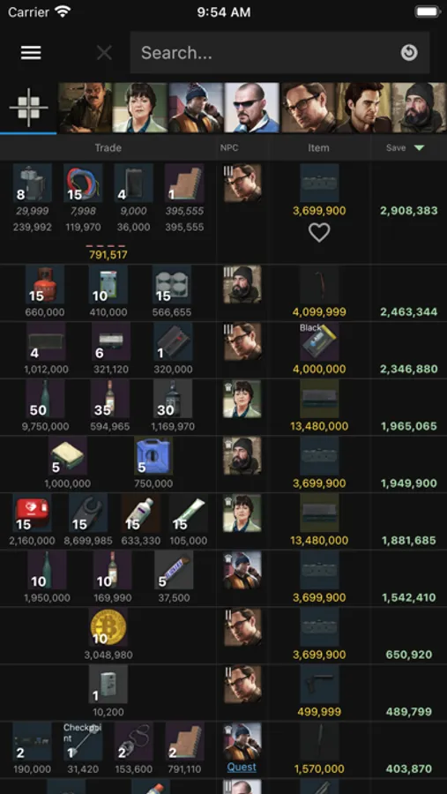Filter by sunglasses trader in blue jacket
Screen dimensions: 447x794
click(x=251, y=108)
